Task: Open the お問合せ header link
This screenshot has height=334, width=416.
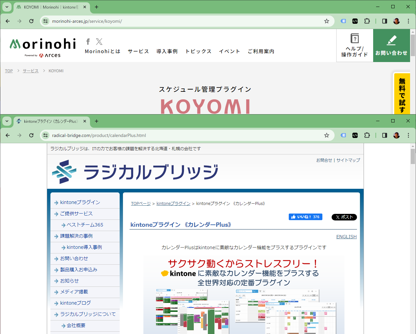Action: (x=324, y=160)
